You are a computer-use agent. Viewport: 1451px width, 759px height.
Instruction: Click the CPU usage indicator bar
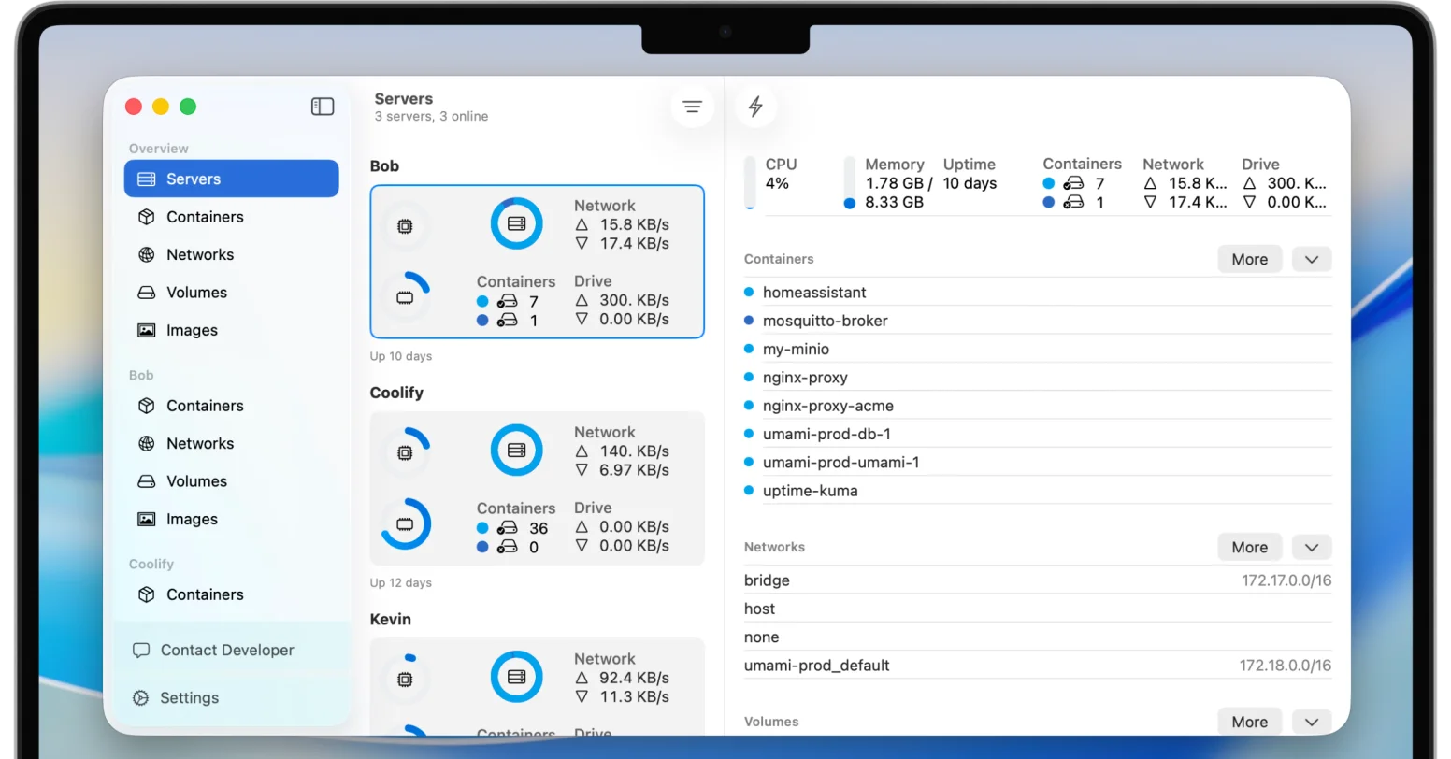click(x=749, y=183)
